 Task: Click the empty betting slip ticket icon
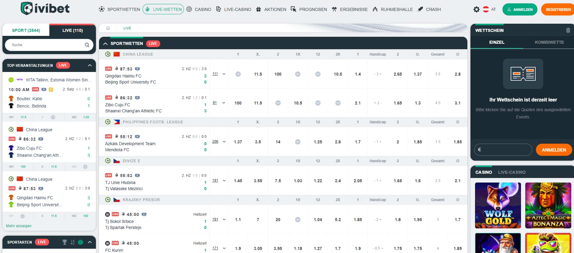click(523, 74)
